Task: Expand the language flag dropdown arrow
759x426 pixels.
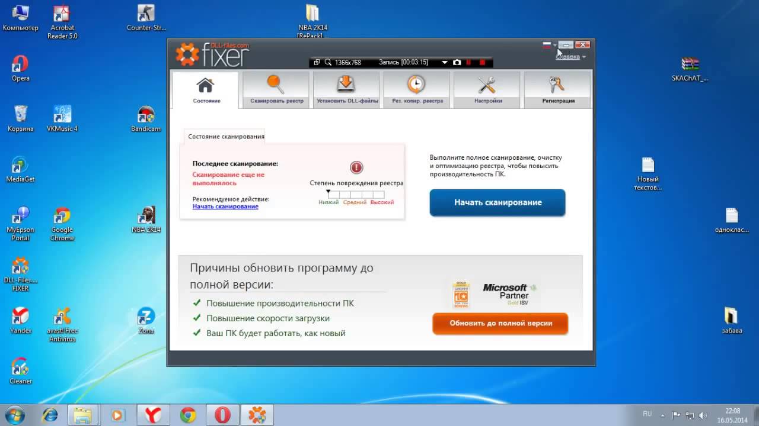Action: tap(555, 45)
